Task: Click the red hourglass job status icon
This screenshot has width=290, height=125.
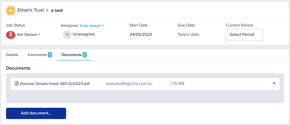Action: [x=11, y=35]
